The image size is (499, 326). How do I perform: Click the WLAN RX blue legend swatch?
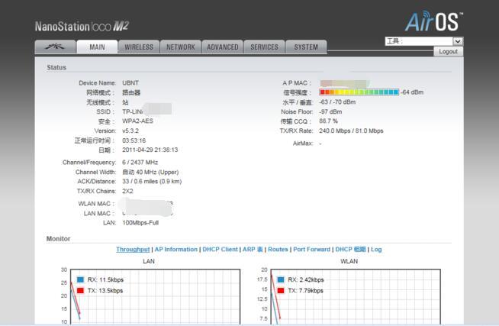[281, 279]
